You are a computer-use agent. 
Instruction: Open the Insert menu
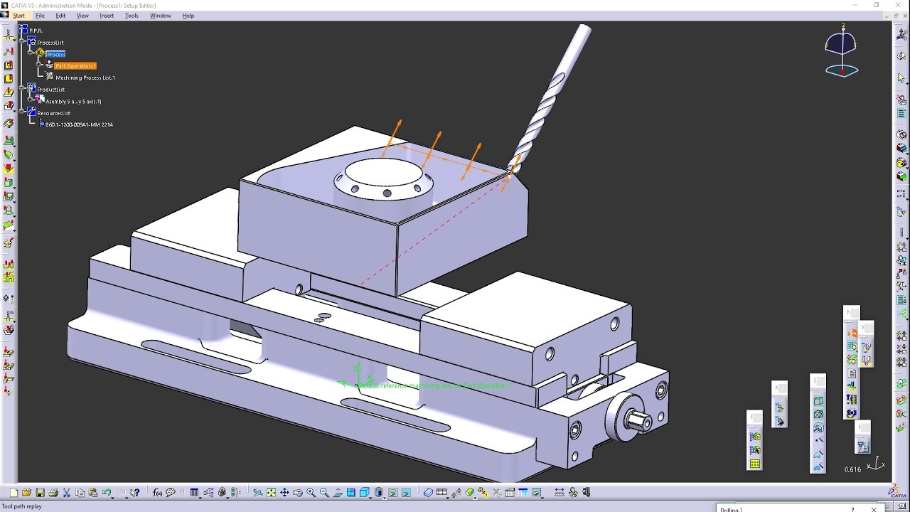coord(107,16)
